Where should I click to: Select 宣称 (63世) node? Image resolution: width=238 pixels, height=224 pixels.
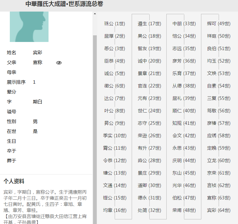tap(219, 198)
